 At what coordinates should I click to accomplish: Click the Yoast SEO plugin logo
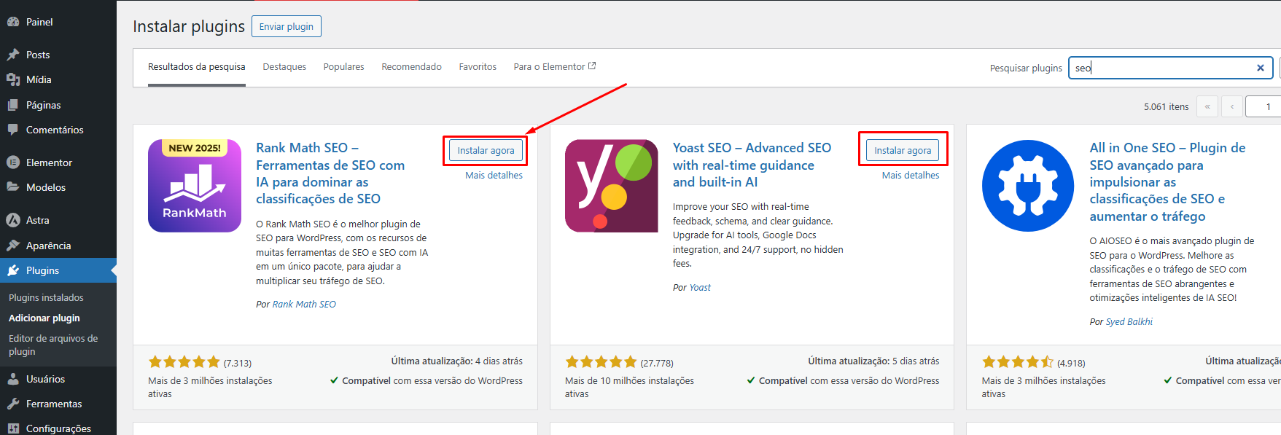pyautogui.click(x=612, y=186)
